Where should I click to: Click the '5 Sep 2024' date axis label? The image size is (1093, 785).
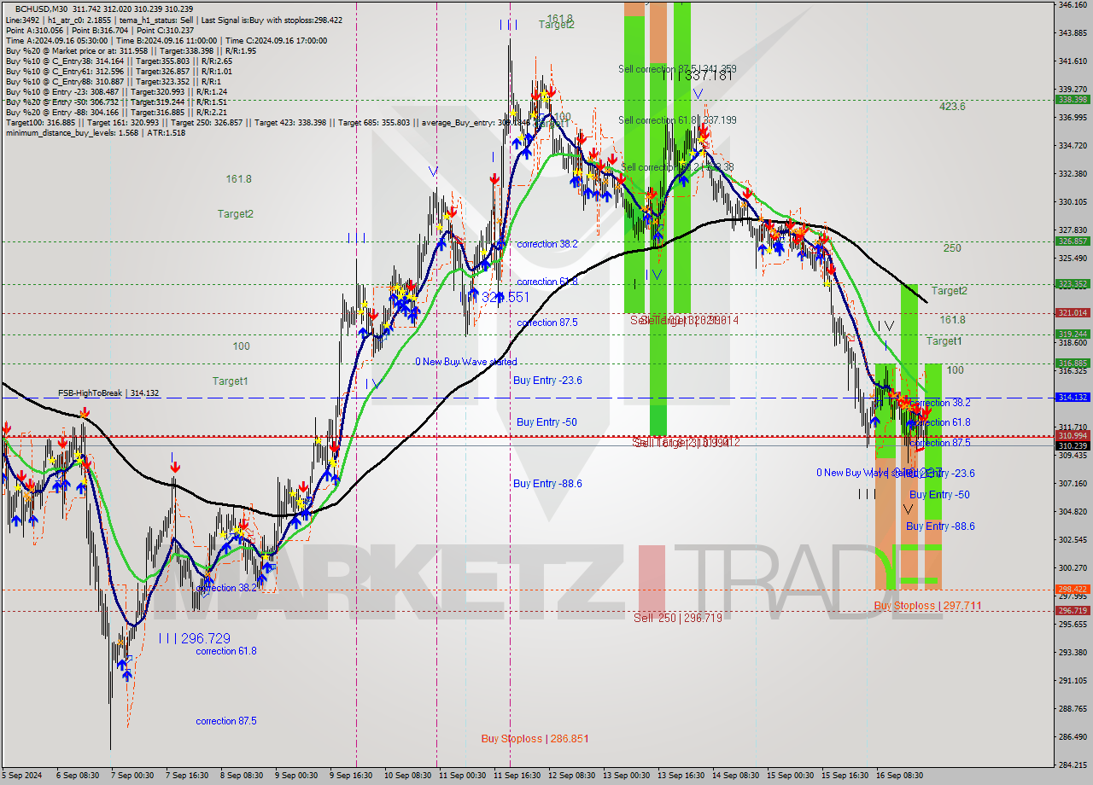20,776
